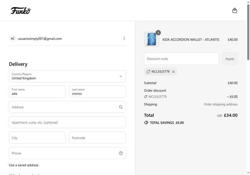Viewport: 250px width, 175px height.
Task: Click the address search magnifier icon
Action: coord(121,107)
